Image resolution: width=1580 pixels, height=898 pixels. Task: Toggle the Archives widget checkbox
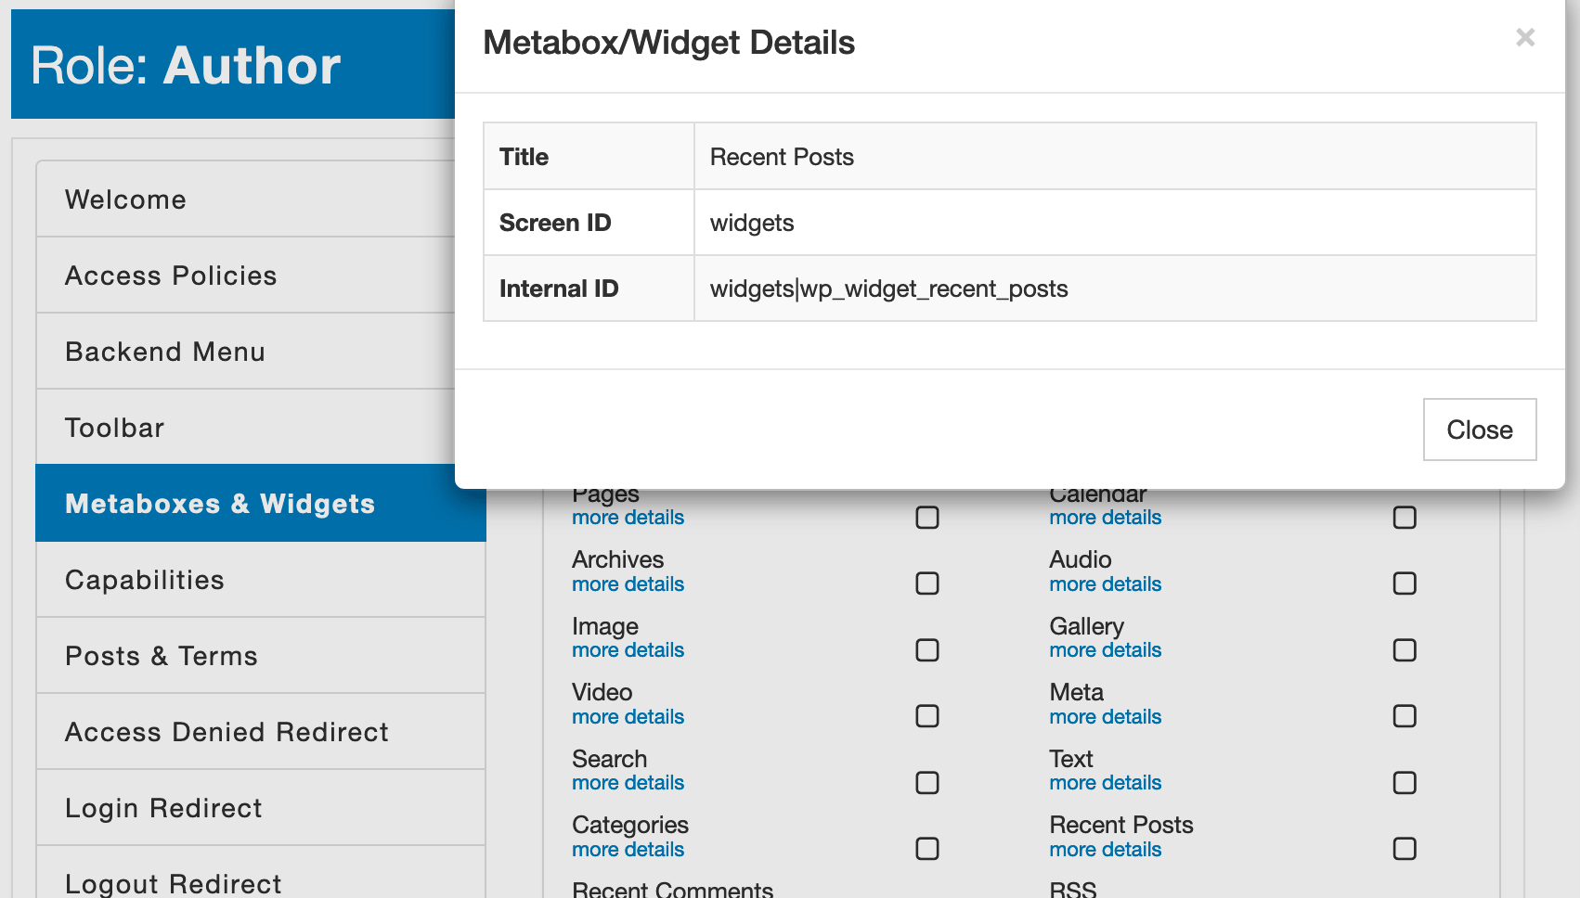pyautogui.click(x=927, y=584)
